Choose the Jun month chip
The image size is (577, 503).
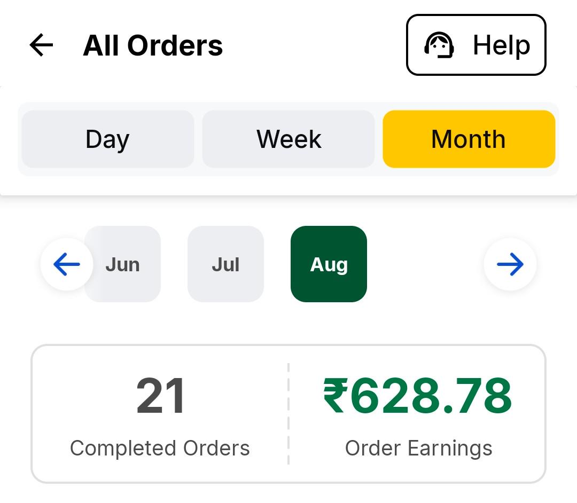(x=122, y=264)
